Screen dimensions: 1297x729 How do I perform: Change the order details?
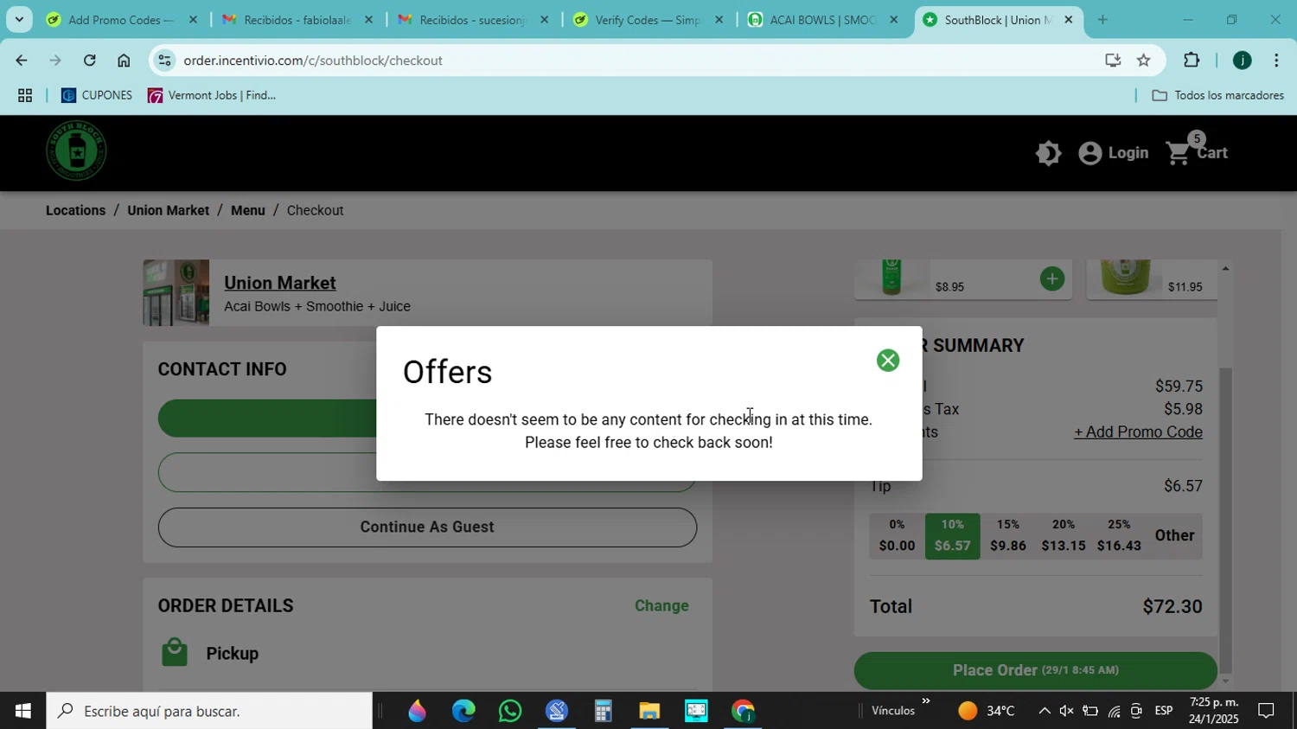coord(661,605)
